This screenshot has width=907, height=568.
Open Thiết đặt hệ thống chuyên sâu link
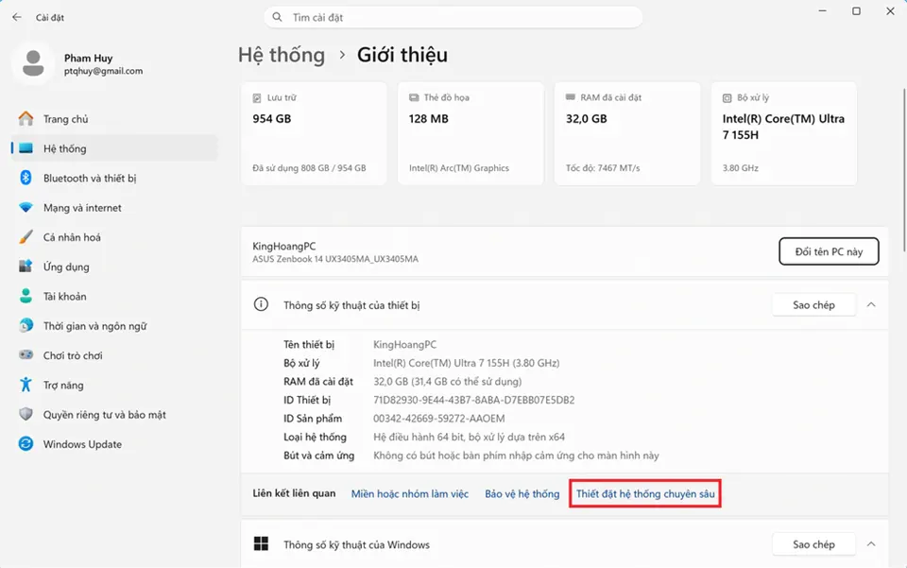[645, 492]
